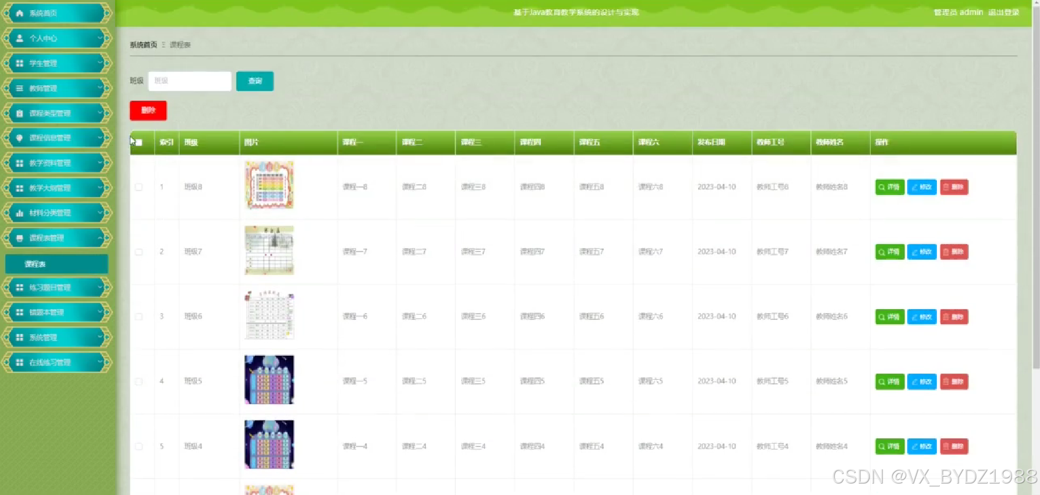Screen dimensions: 1040x495
Task: Expand the 系统管理 menu chevron
Action: 100,338
